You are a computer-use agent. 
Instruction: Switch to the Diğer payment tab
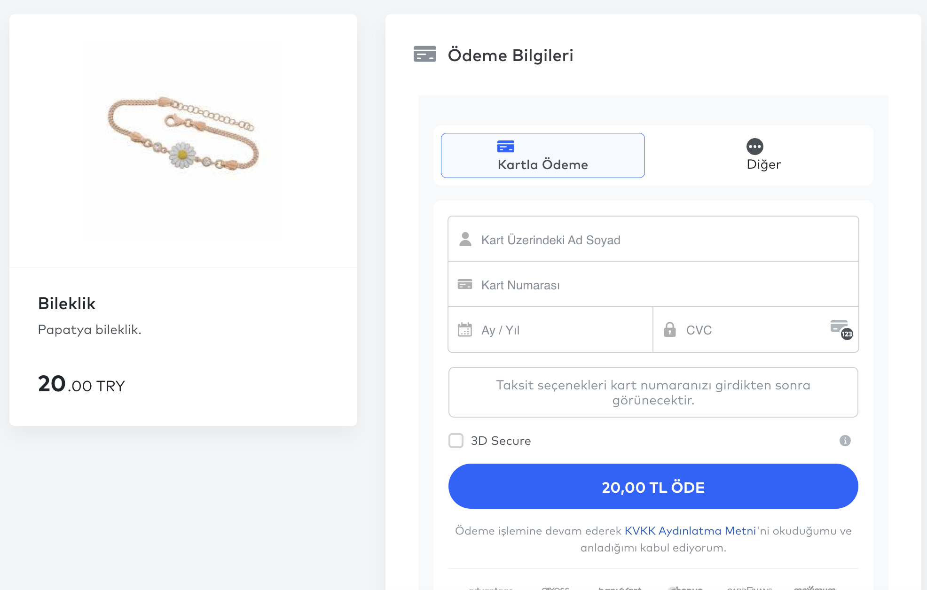763,155
